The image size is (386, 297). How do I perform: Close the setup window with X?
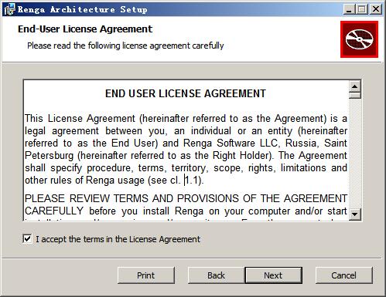click(x=376, y=10)
